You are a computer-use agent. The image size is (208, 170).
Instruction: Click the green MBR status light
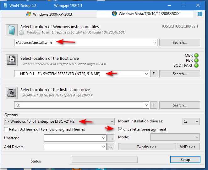point(196,55)
